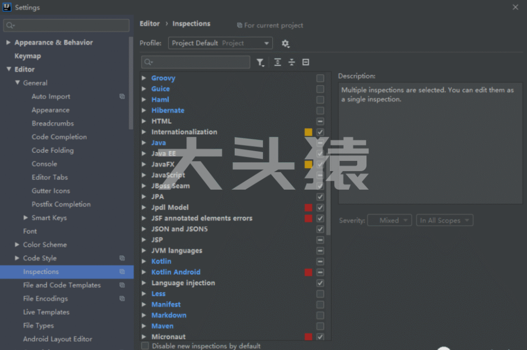
Task: Expand Appearance & Behavior settings section
Action: pyautogui.click(x=8, y=43)
